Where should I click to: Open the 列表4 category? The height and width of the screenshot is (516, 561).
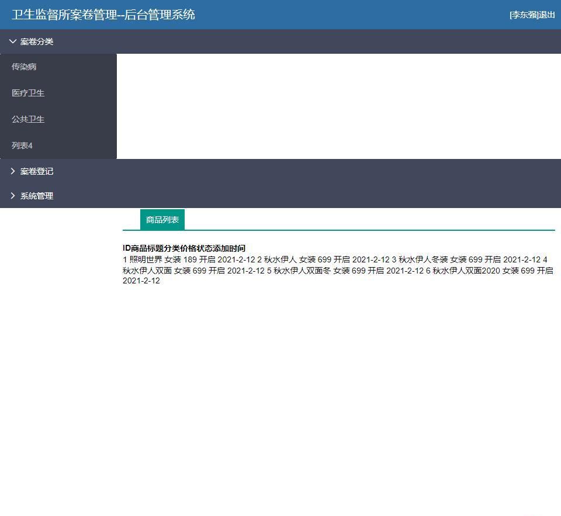point(22,146)
